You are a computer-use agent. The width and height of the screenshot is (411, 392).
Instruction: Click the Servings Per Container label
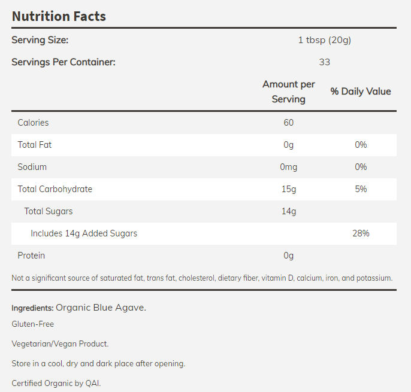click(64, 62)
